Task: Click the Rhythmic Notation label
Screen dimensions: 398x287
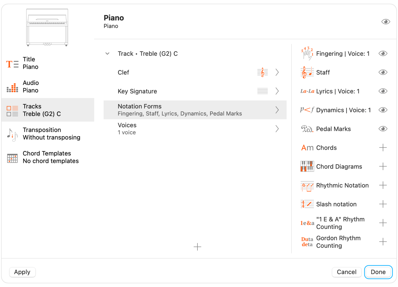Action: [x=342, y=185]
